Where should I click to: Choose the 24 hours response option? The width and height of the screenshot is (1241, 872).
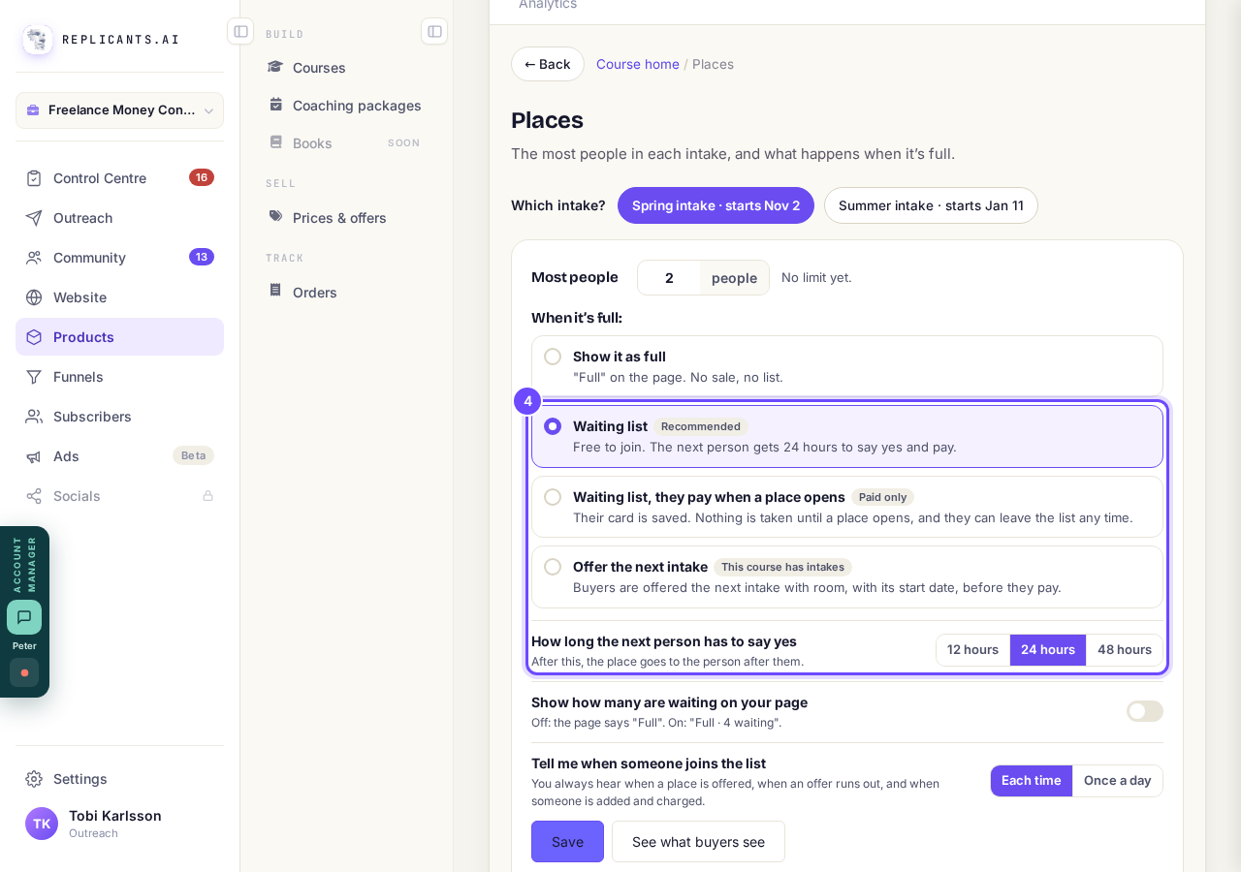click(x=1048, y=650)
